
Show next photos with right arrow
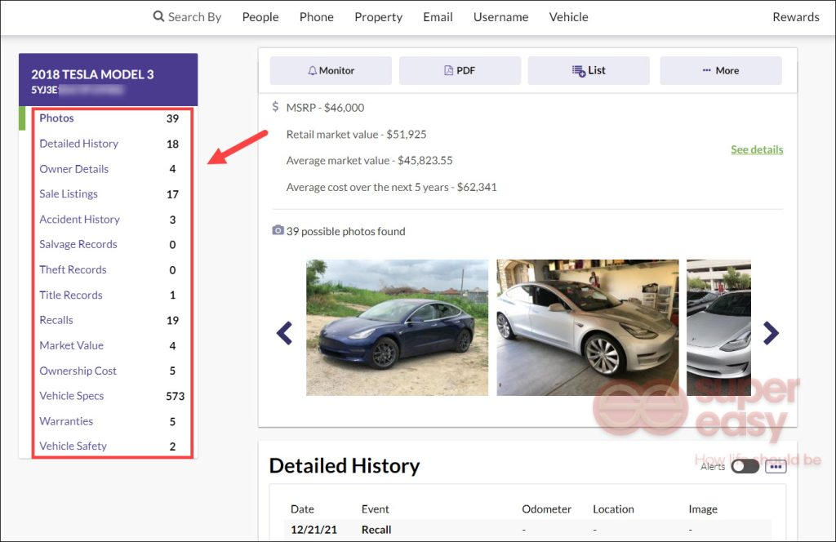pos(771,333)
